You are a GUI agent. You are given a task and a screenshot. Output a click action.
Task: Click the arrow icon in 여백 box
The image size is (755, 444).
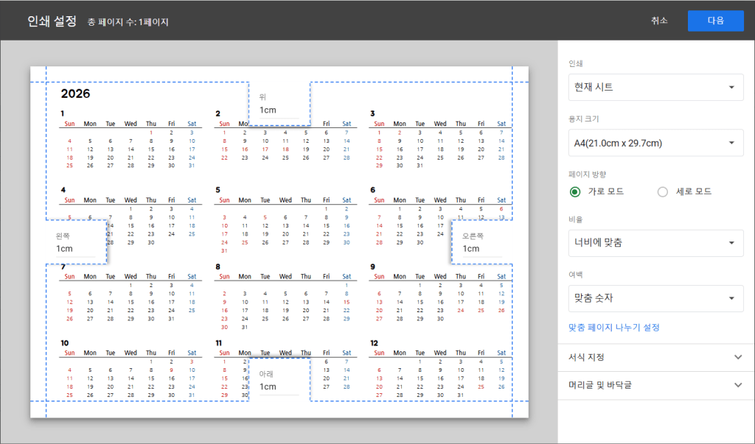(731, 298)
